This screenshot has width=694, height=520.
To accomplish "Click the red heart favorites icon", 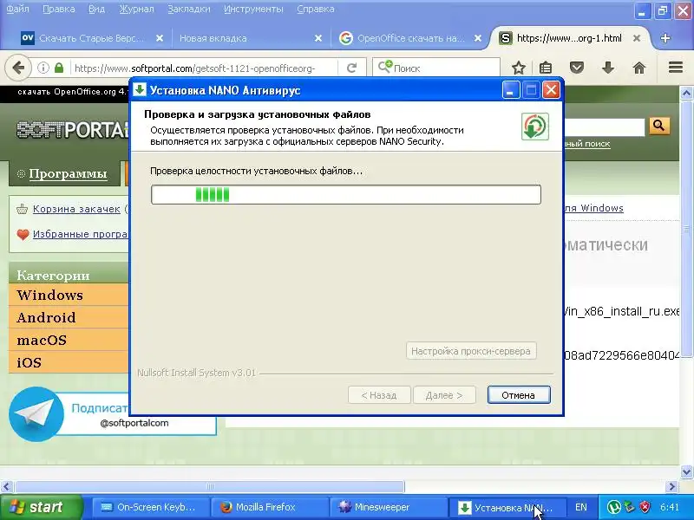I will click(x=23, y=234).
